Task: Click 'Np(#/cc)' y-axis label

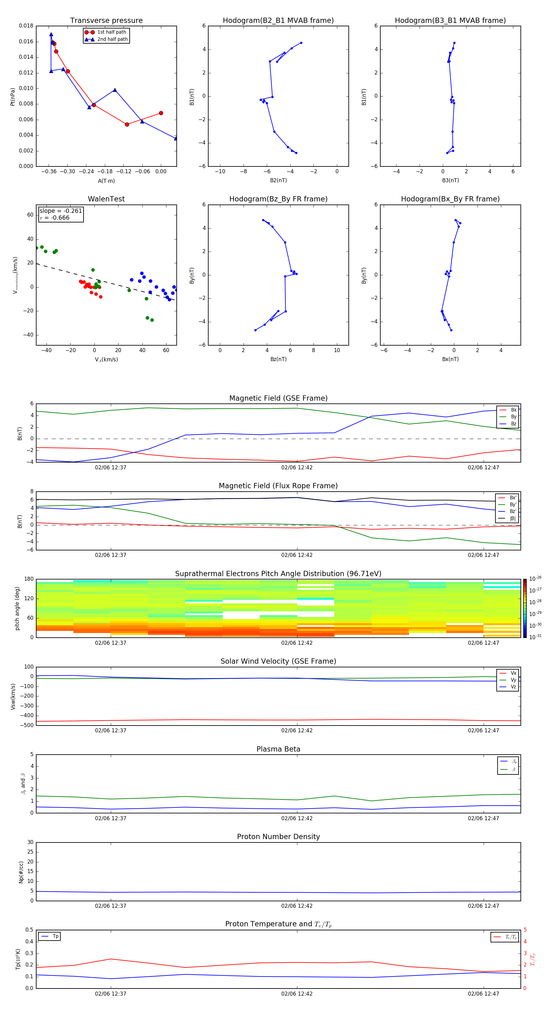Action: [21, 872]
